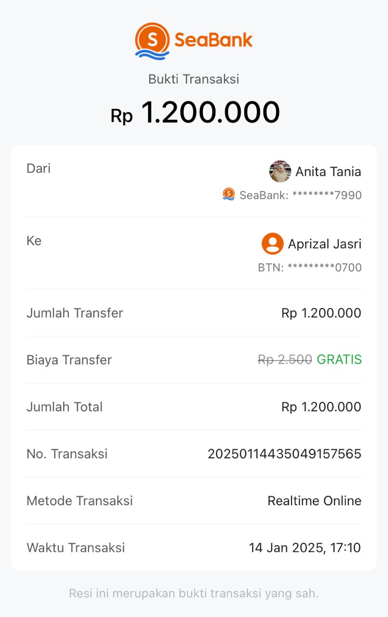Click the orange SeaBank logo icon
The image size is (388, 617).
(x=152, y=41)
